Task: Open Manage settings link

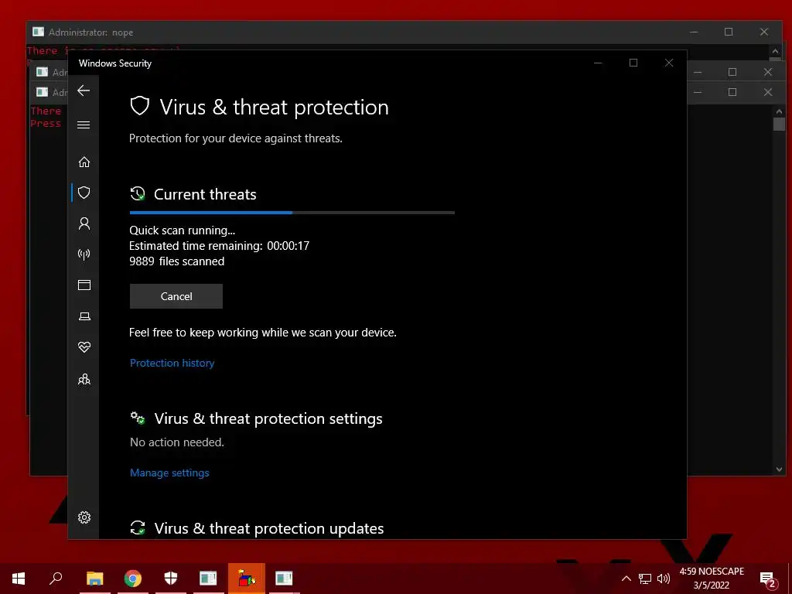Action: click(169, 473)
